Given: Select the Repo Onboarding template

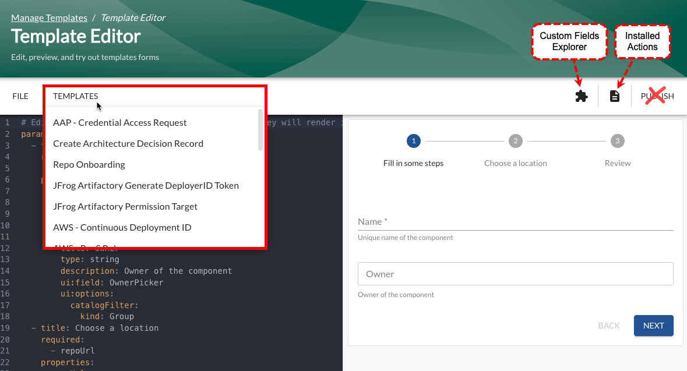Looking at the screenshot, I should coord(89,164).
